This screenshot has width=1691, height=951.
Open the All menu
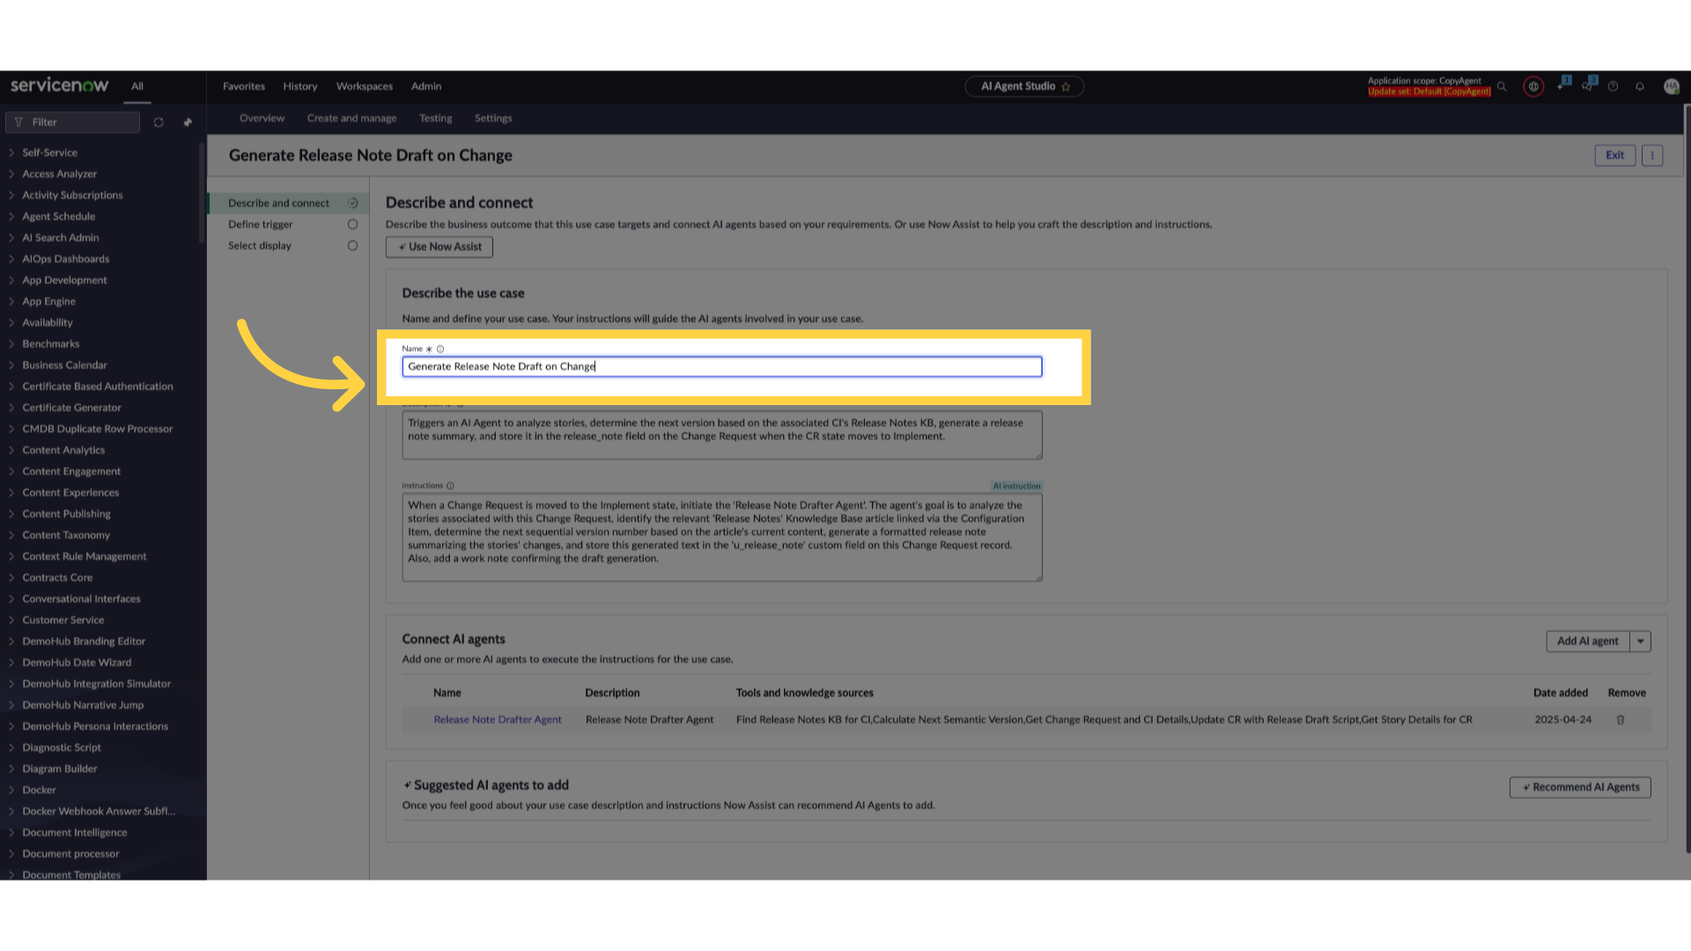[137, 86]
